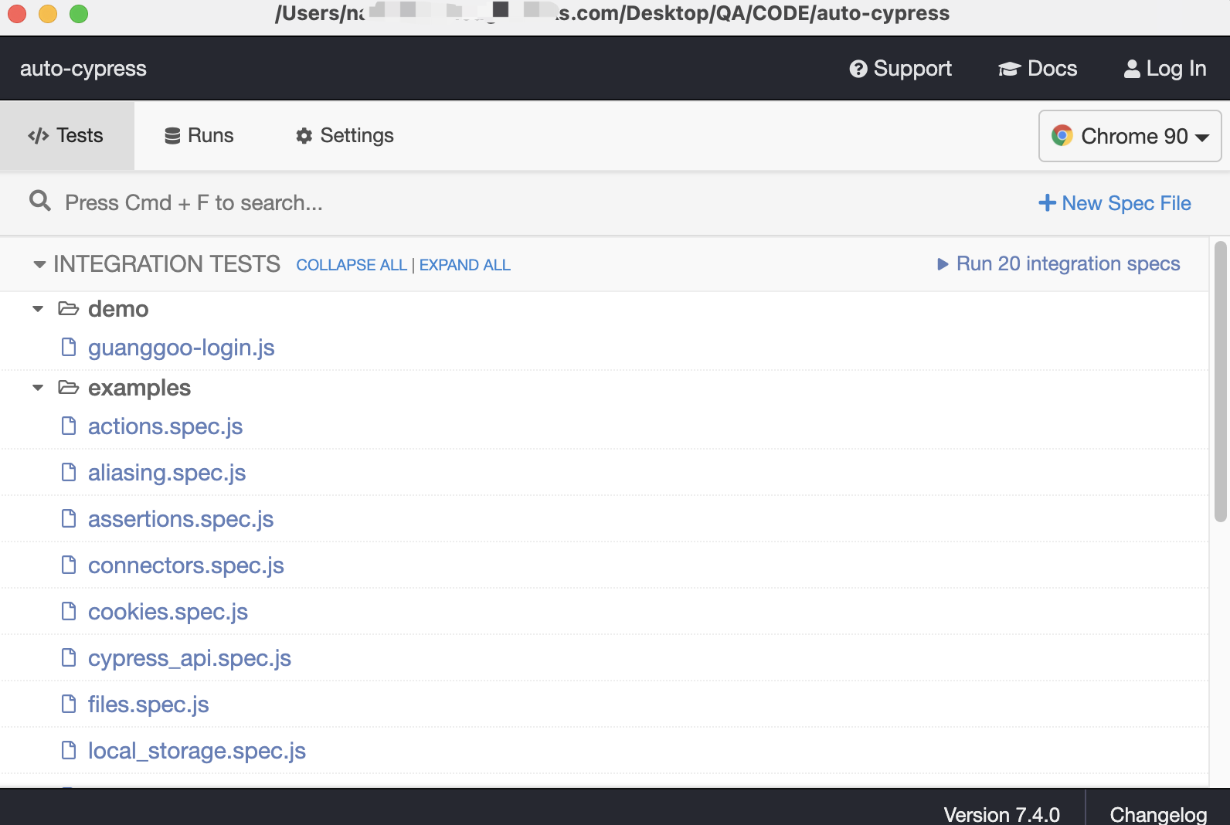Click the demo folder name
The image size is (1230, 825).
(x=118, y=309)
